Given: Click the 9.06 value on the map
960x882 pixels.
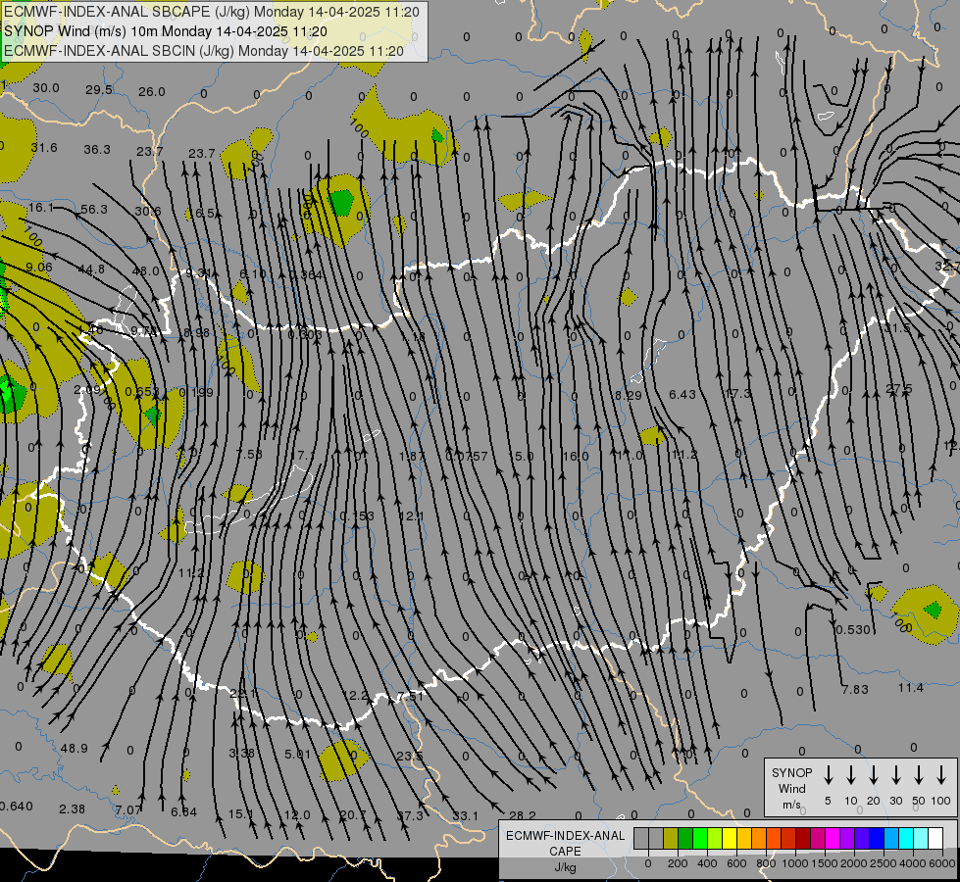Looking at the screenshot, I should coord(39,267).
